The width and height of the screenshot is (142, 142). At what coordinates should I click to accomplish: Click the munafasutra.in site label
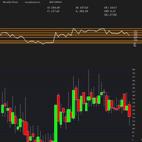(32, 2)
